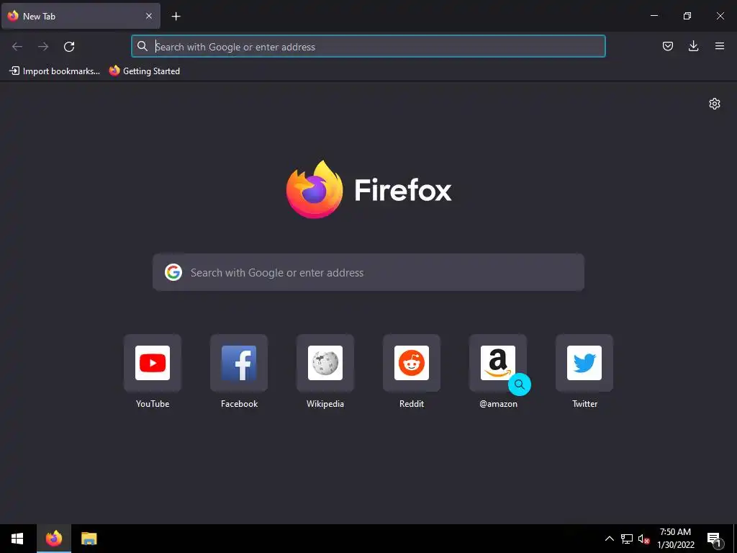The width and height of the screenshot is (737, 553).
Task: Open the Facebook shortcut tile
Action: [x=239, y=363]
